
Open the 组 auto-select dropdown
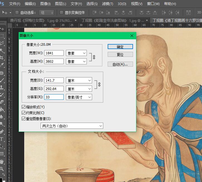(46, 13)
